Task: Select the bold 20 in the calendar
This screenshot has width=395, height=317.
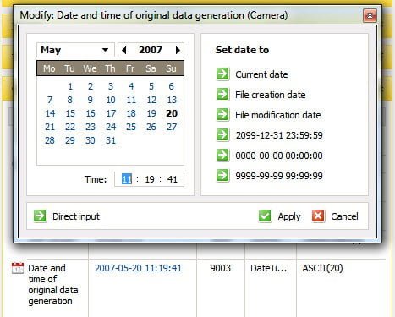Action: (x=172, y=113)
